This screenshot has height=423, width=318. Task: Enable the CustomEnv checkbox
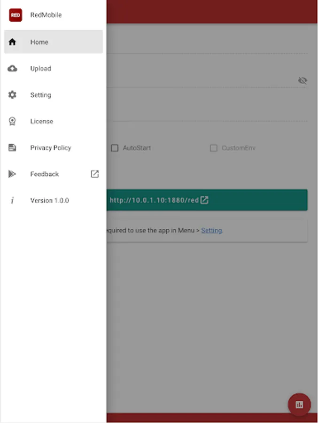click(214, 148)
